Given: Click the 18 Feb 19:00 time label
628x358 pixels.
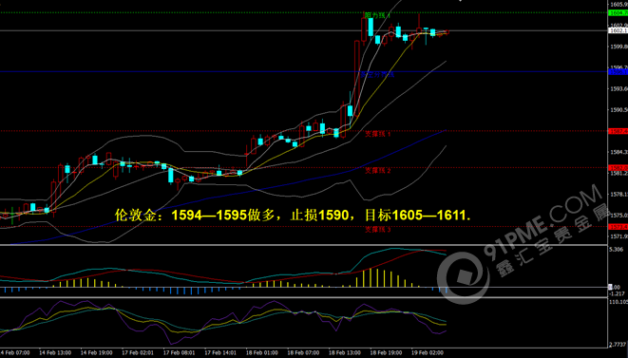Looking at the screenshot, I should tap(386, 353).
